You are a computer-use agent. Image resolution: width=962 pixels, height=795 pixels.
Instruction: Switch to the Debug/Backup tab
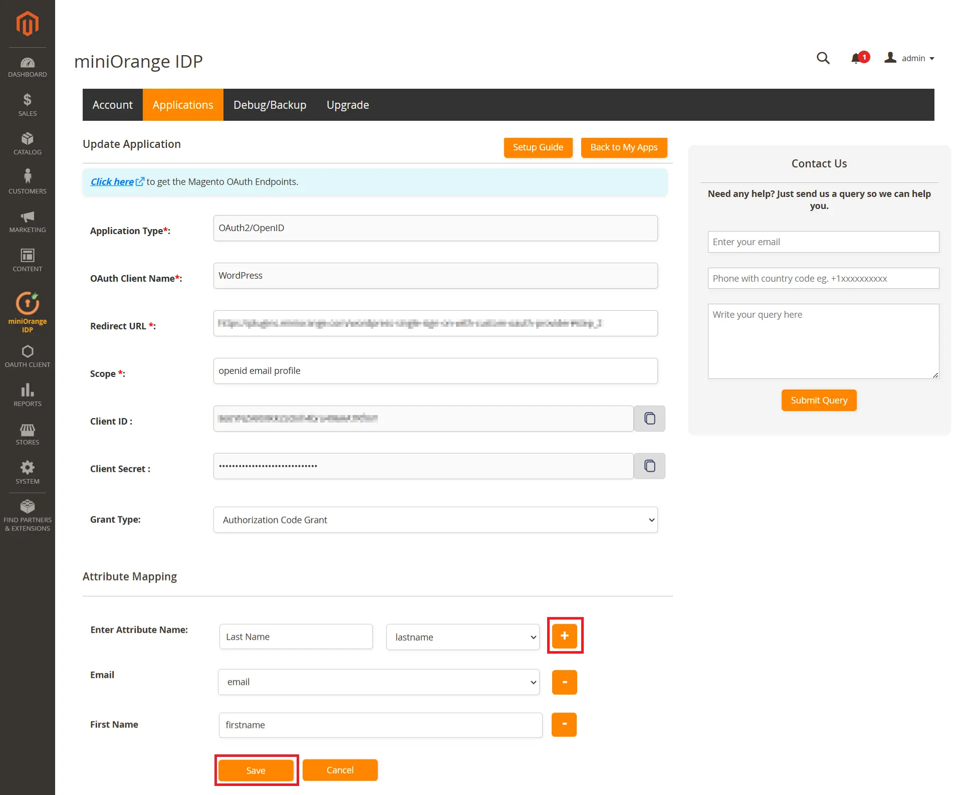269,105
